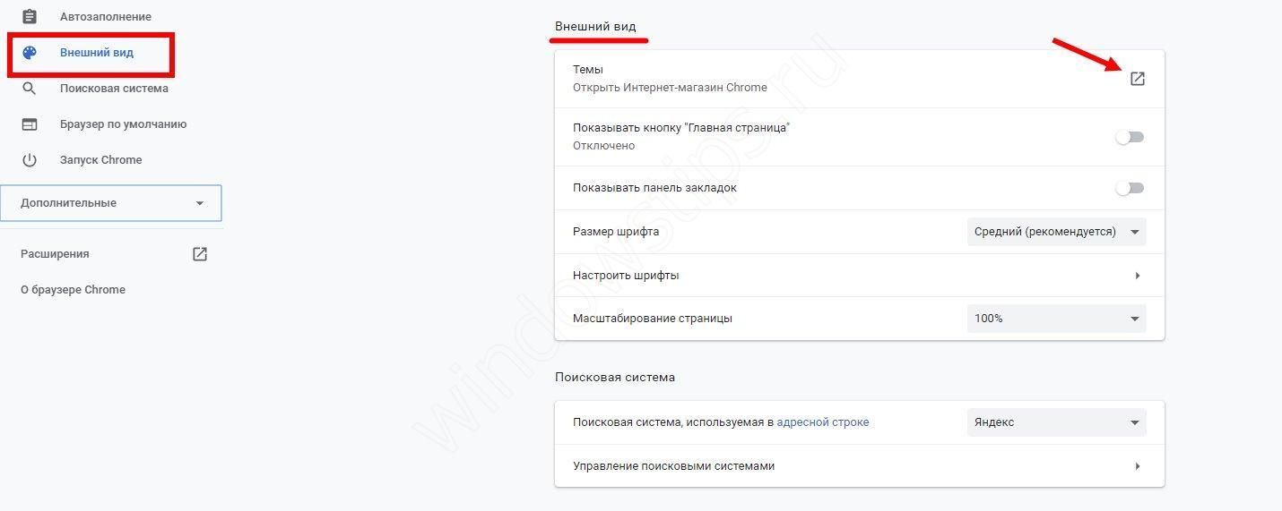Viewport: 1282px width, 511px height.
Task: Turn on Show bookmarks bar toggle
Action: tap(1130, 188)
